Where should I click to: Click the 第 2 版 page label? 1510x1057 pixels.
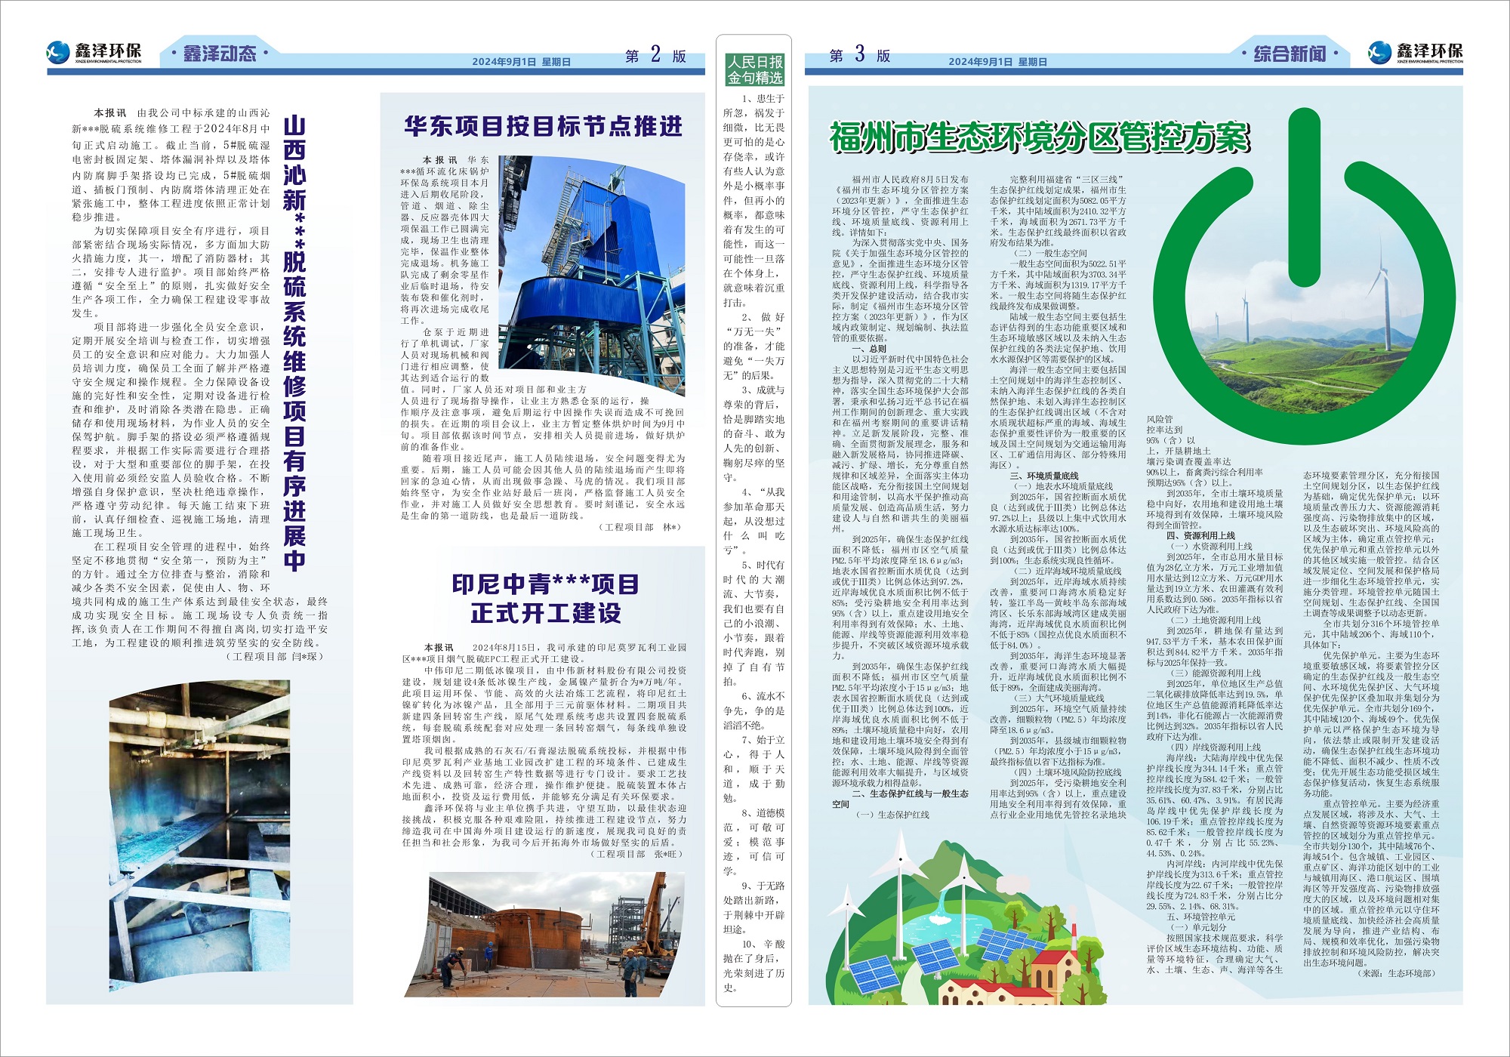pos(655,55)
